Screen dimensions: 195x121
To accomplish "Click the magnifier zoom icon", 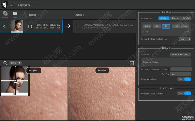I will (x=5, y=63).
